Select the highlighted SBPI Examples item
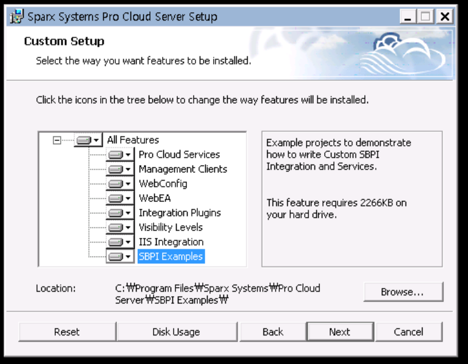 pos(171,257)
